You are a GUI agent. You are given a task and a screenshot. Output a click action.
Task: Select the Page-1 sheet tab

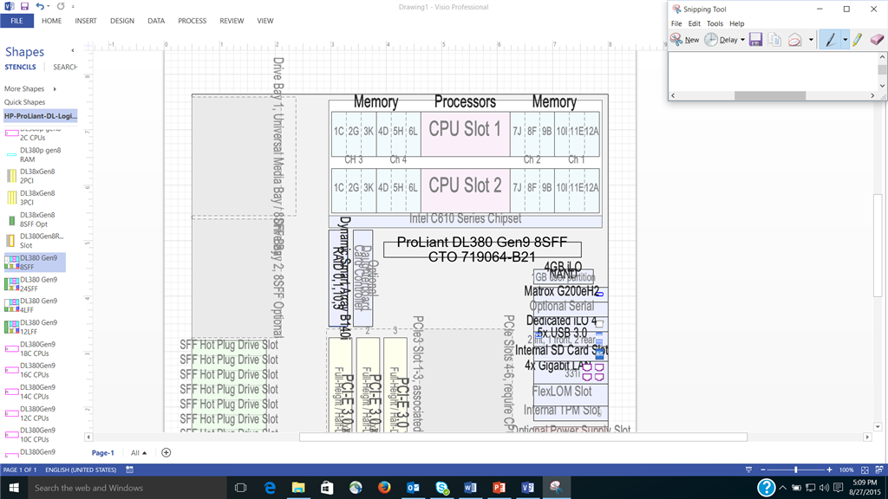coord(102,452)
